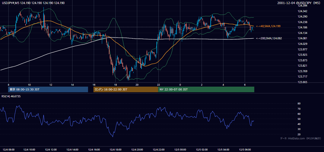Click the RSI(14) 46.6735 indicator label
The width and height of the screenshot is (324, 152).
pyautogui.click(x=11, y=96)
